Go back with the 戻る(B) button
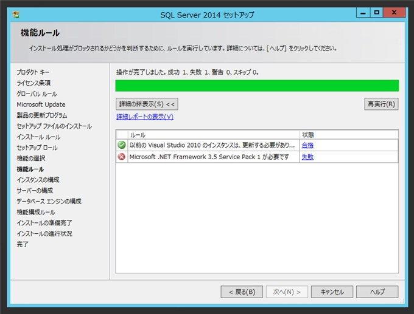Screen dimensions: 414x314 pos(242,292)
